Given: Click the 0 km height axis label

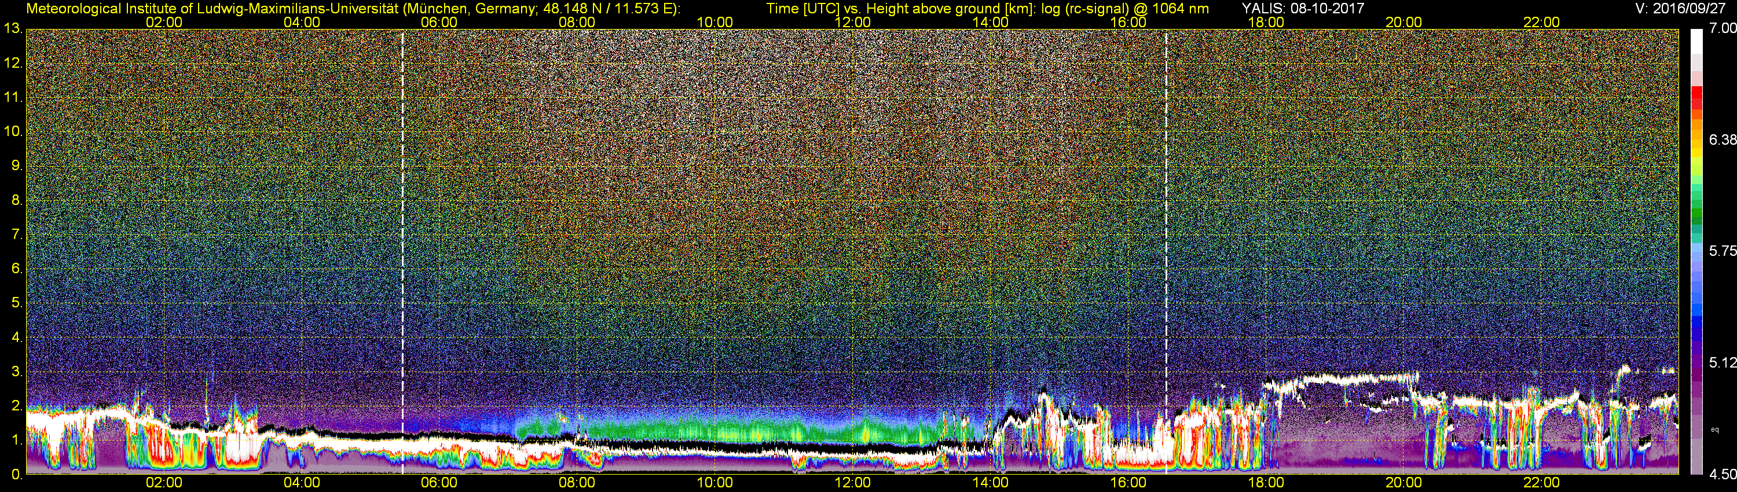Looking at the screenshot, I should [x=17, y=475].
